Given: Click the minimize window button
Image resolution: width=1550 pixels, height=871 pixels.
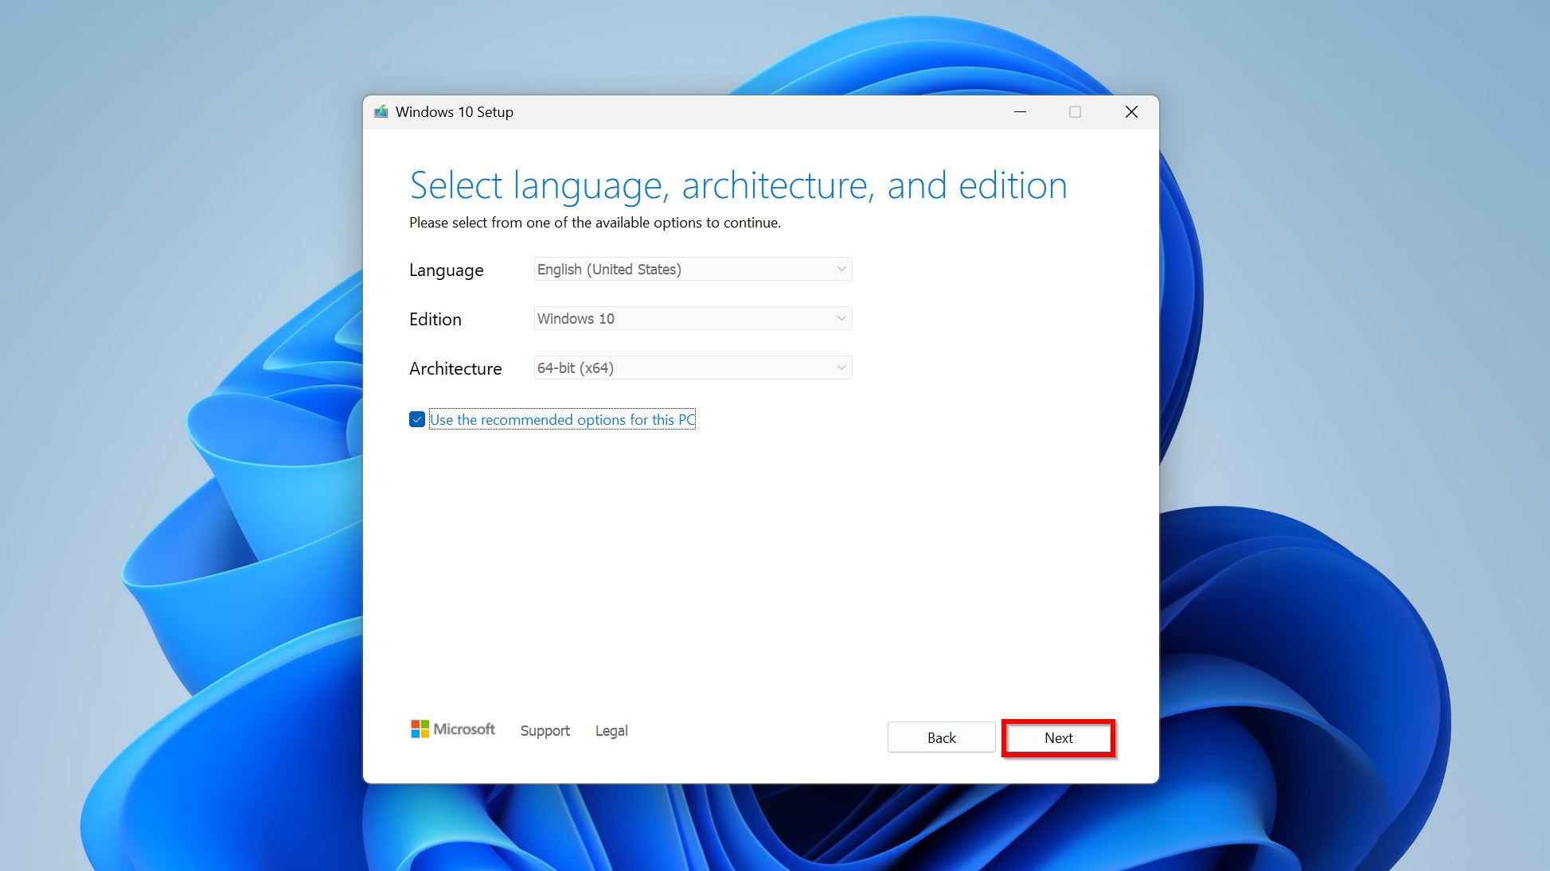Looking at the screenshot, I should (x=1020, y=111).
